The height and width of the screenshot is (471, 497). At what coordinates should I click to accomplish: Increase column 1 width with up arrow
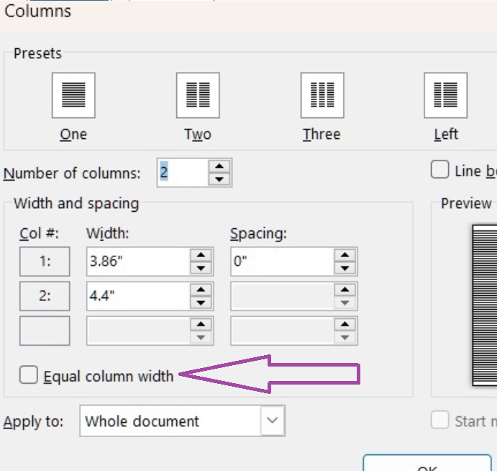pos(201,255)
